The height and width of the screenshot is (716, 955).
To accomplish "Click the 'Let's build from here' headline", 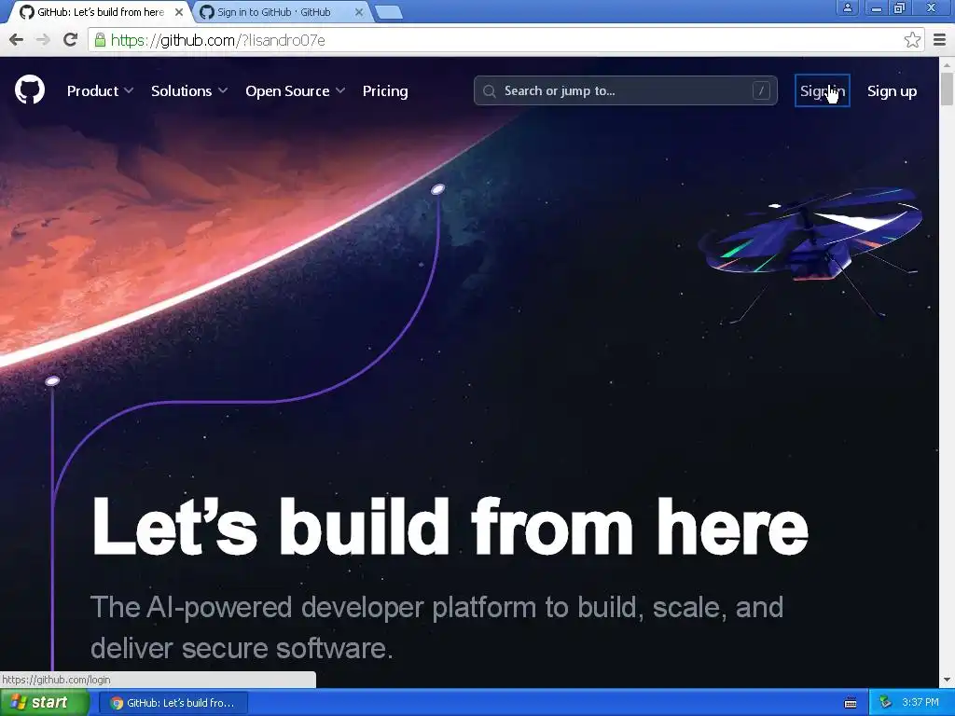I will click(450, 528).
